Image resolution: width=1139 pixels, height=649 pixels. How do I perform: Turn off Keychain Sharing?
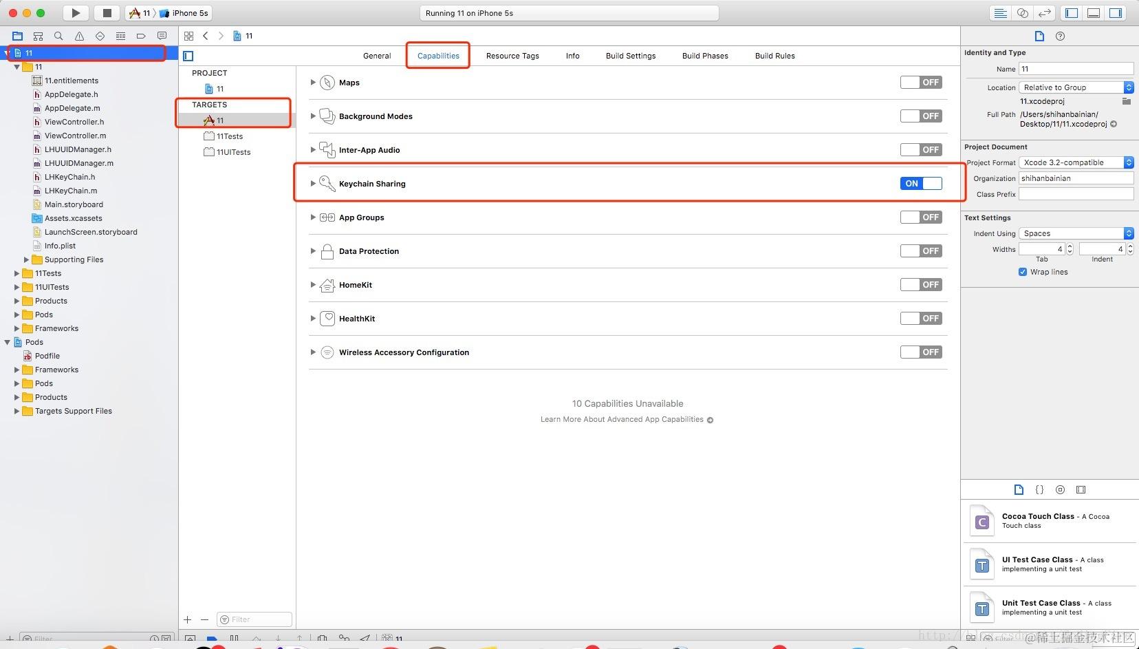[x=921, y=184]
